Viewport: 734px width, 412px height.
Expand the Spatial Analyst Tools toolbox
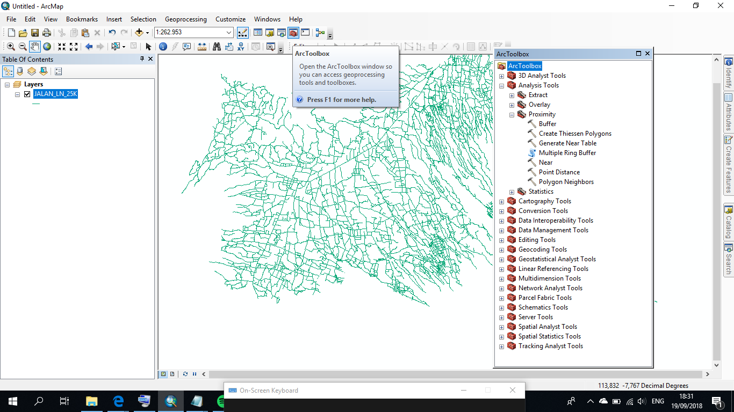501,326
